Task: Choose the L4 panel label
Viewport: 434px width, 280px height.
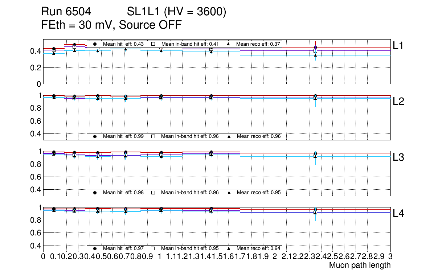Action: pyautogui.click(x=398, y=214)
